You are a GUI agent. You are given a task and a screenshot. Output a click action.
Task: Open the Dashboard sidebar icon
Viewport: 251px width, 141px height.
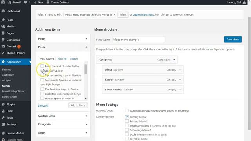(3, 11)
